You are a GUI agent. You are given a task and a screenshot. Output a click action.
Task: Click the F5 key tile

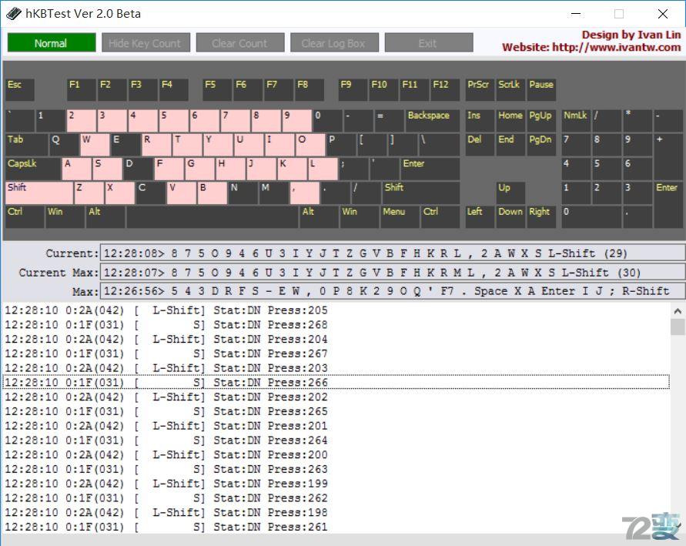(217, 89)
